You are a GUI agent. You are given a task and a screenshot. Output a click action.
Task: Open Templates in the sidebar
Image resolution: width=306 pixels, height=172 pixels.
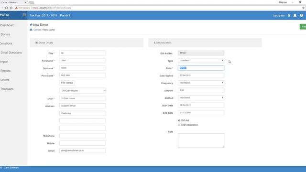[7, 89]
